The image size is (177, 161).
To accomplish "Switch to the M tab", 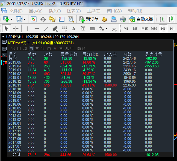I will coord(55,49).
